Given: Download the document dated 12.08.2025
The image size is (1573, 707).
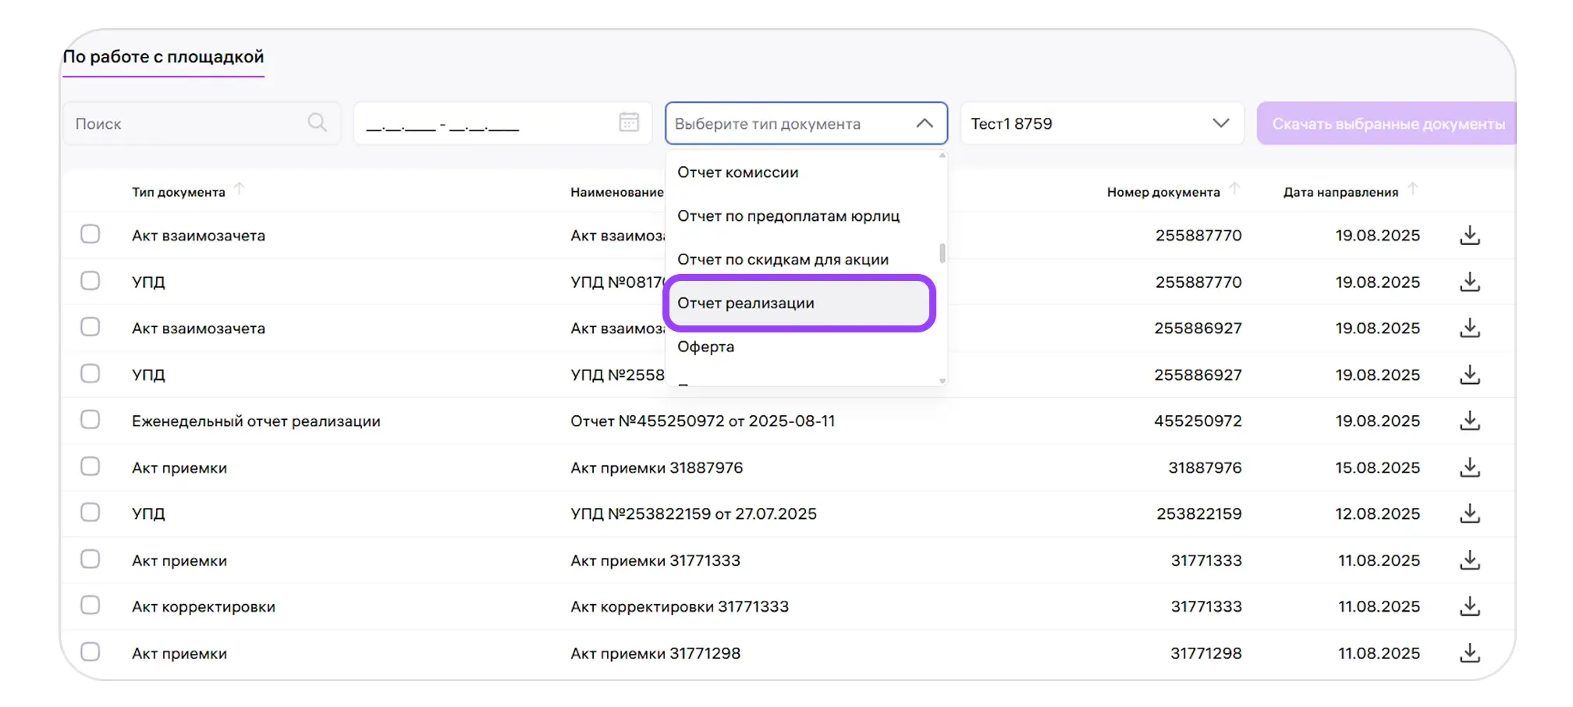Looking at the screenshot, I should pyautogui.click(x=1469, y=513).
